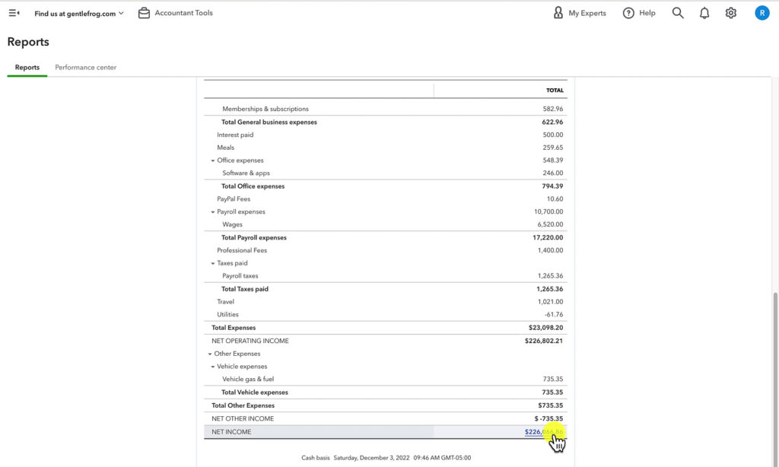
Task: Open the profile avatar R
Action: click(762, 12)
